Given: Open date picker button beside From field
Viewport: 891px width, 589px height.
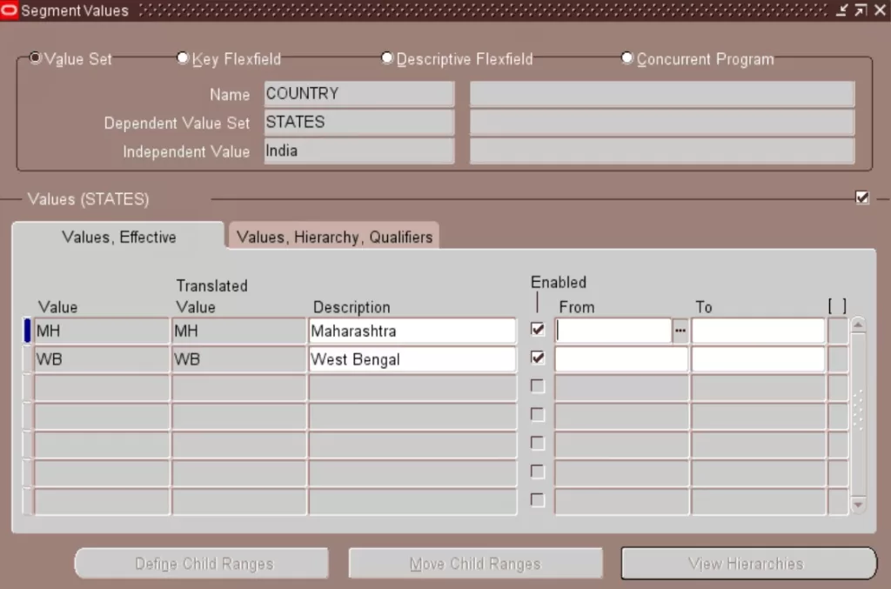Looking at the screenshot, I should coord(680,331).
